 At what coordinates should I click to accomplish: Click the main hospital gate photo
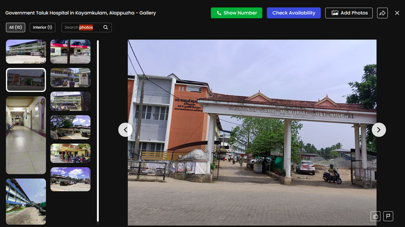[x=252, y=132]
